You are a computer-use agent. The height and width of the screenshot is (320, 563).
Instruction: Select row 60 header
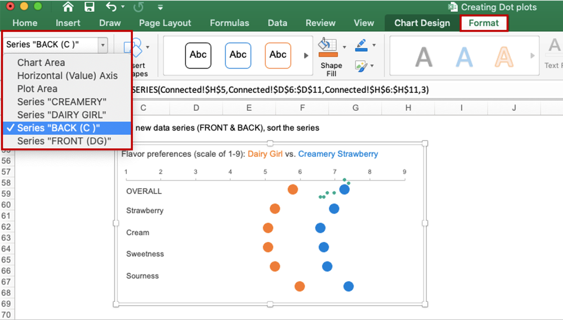click(6, 205)
